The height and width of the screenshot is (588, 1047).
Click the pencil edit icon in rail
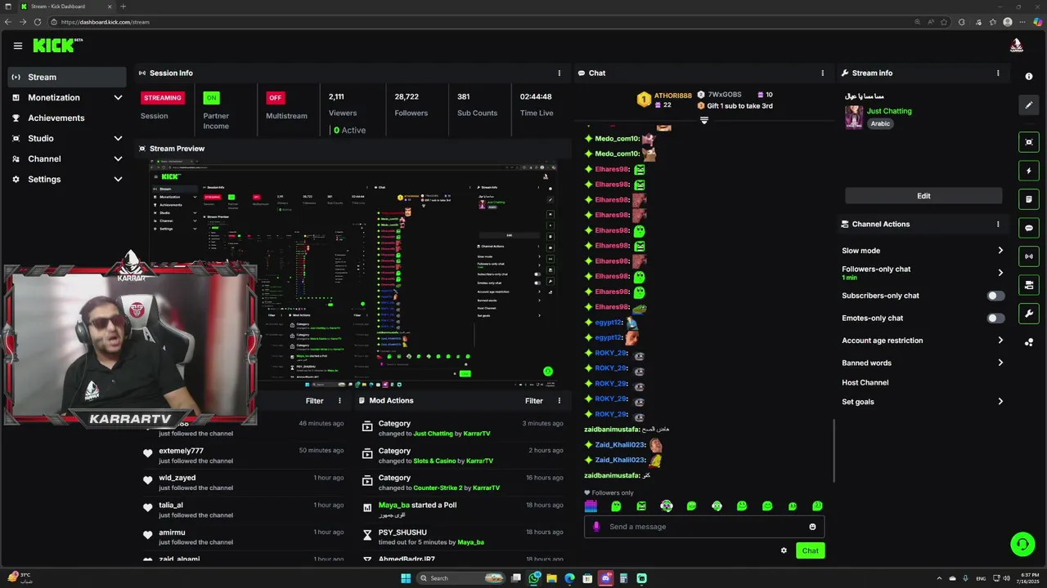[1029, 105]
